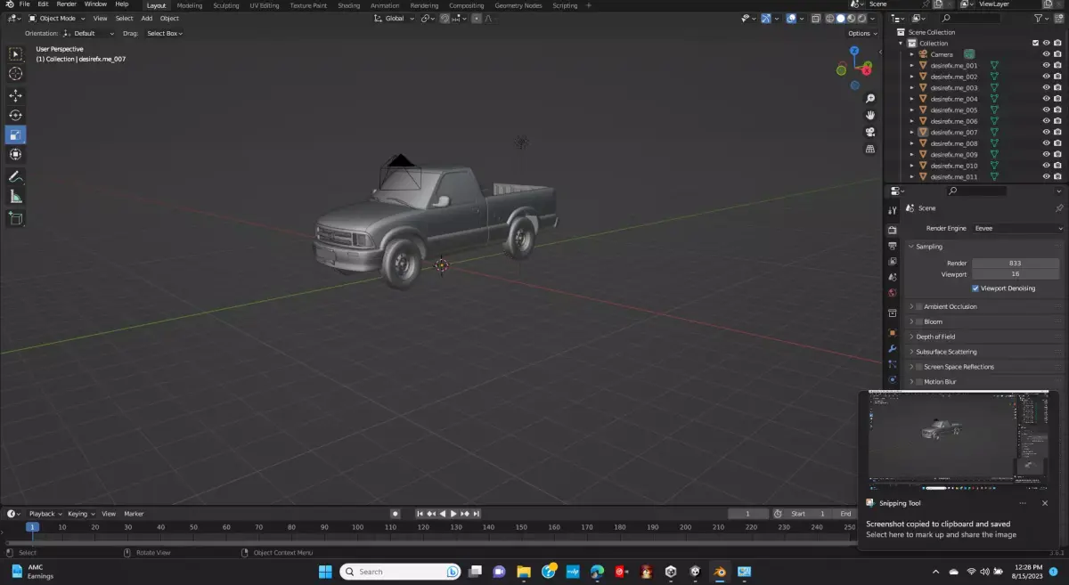Open the timeline Keying menu

tap(80, 514)
